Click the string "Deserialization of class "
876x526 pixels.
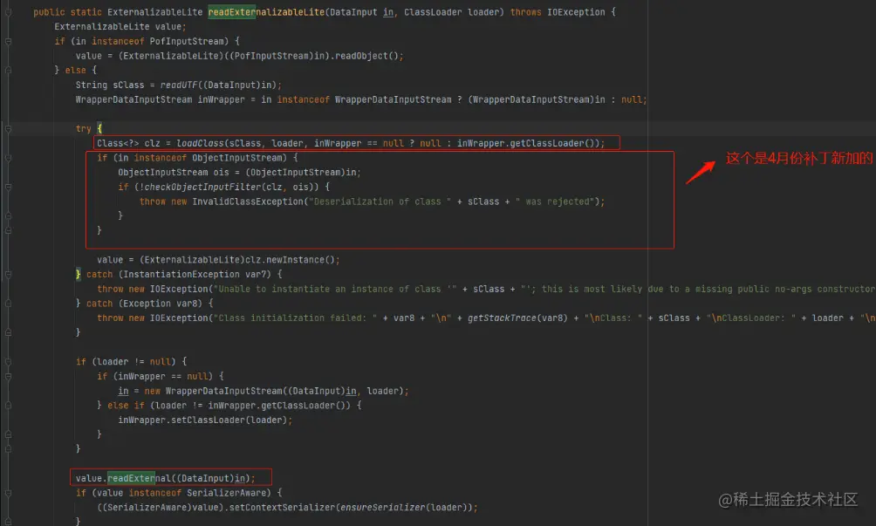click(x=380, y=202)
